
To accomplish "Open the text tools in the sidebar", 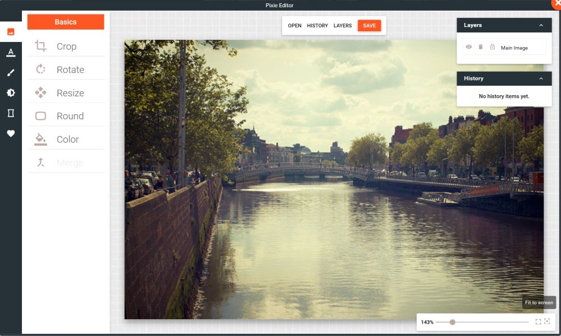I will coord(11,52).
